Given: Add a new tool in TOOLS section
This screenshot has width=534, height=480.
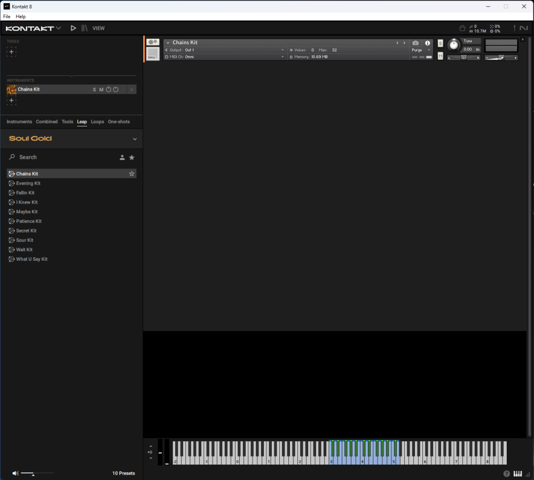Looking at the screenshot, I should (x=11, y=52).
